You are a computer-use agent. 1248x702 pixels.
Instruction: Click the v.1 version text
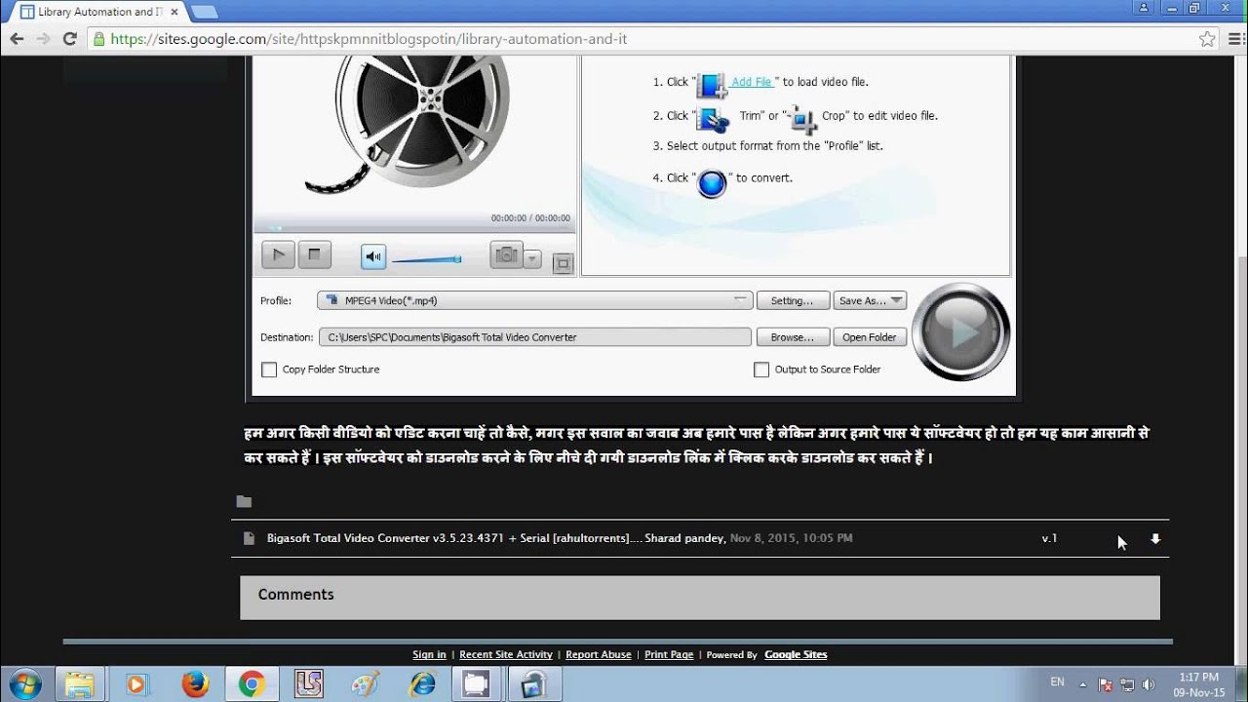[1049, 538]
